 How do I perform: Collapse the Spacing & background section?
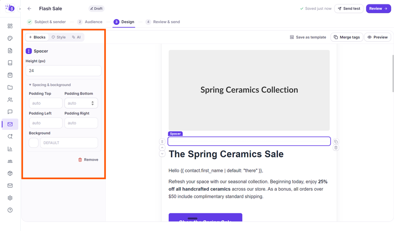coord(50,85)
